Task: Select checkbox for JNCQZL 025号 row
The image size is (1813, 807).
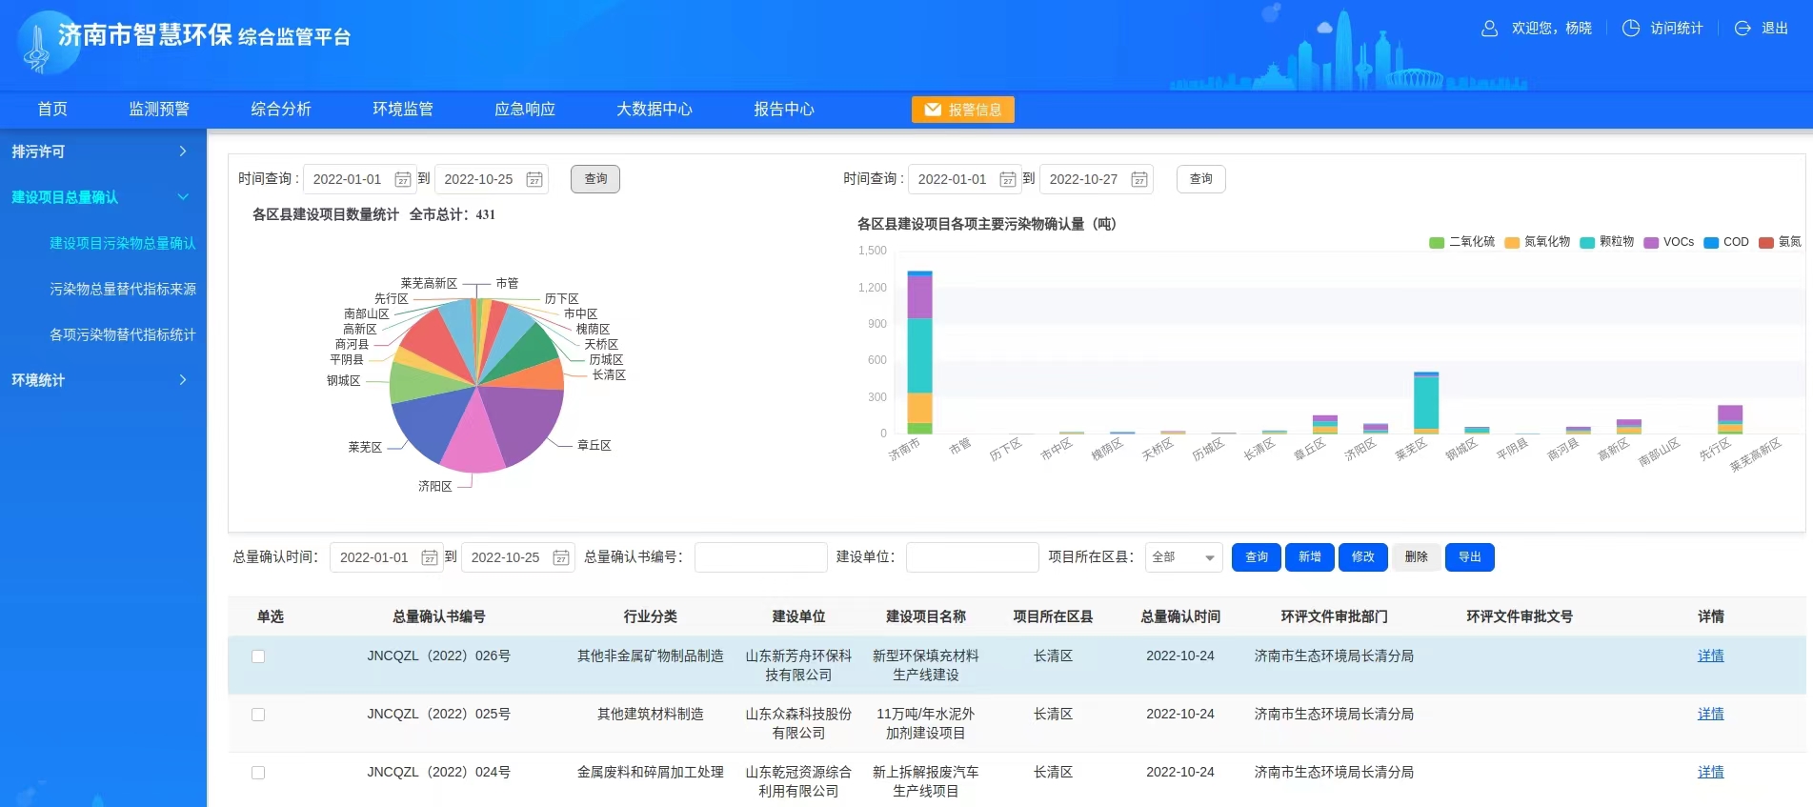Action: pyautogui.click(x=258, y=715)
